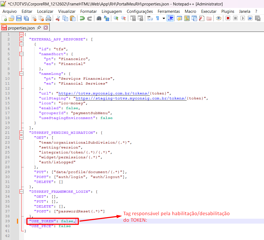The width and height of the screenshot is (264, 240).
Task: Toggle Show All Characters pilcrow icon
Action: pos(158,18)
